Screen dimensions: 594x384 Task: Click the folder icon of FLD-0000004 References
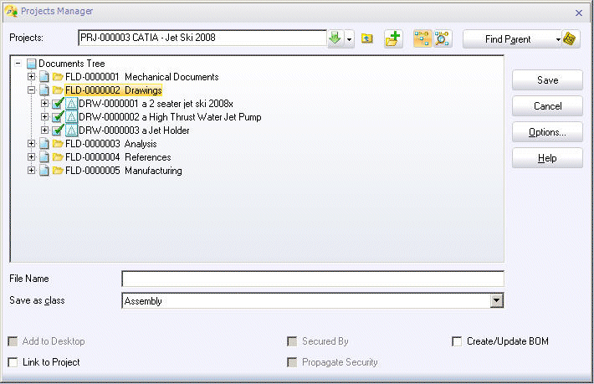[58, 157]
